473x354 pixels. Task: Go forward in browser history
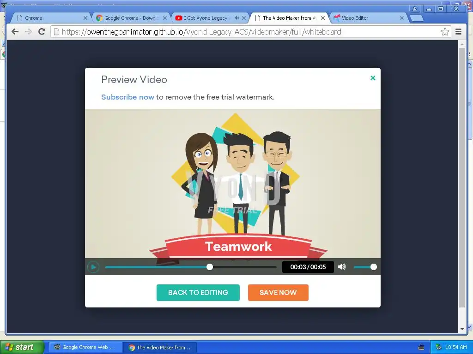point(28,32)
